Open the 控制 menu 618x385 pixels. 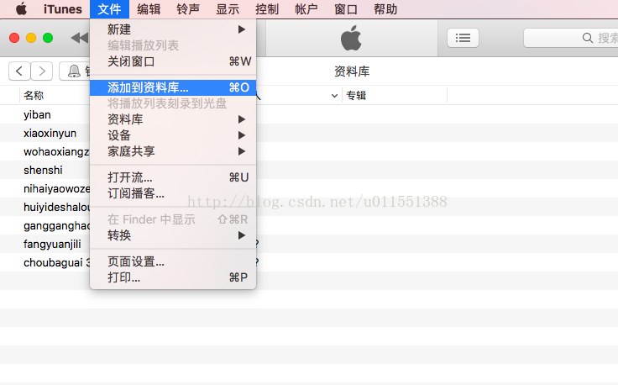pyautogui.click(x=267, y=9)
